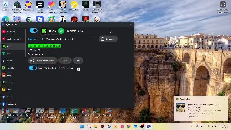Click the paste button with clipboard icon
The image size is (231, 130).
[x=108, y=39]
